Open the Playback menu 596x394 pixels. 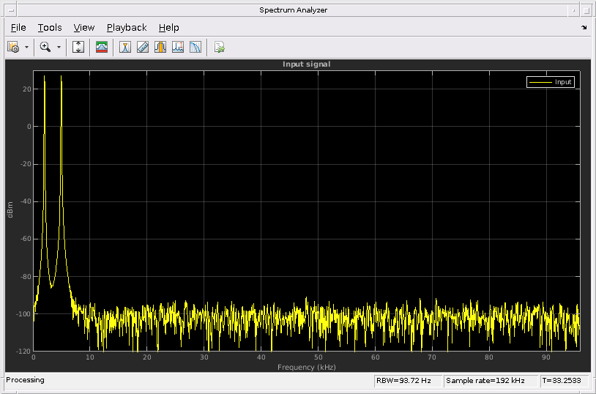127,28
